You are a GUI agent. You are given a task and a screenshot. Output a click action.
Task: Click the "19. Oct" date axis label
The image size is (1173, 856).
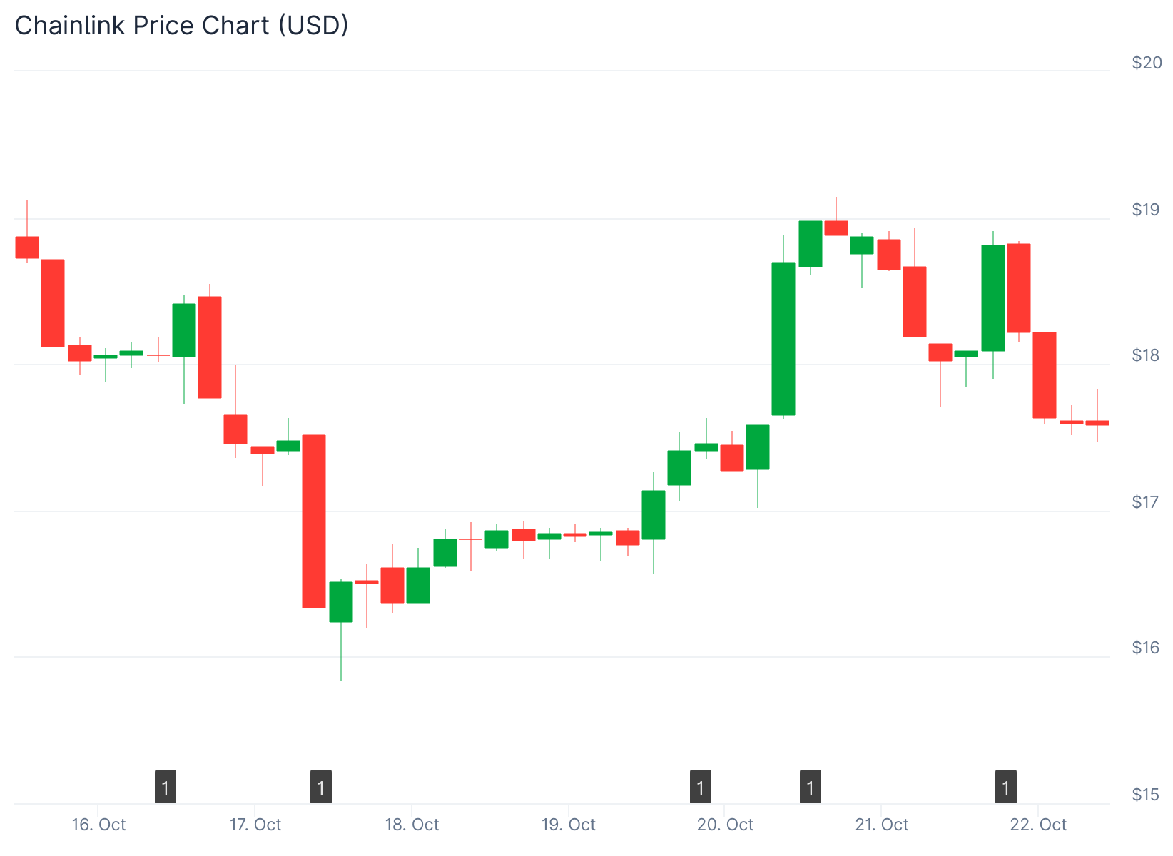coord(568,825)
